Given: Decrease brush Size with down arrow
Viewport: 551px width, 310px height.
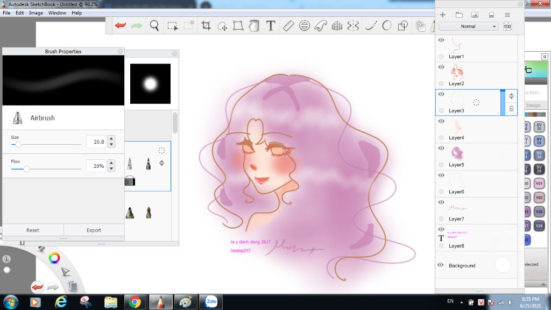Looking at the screenshot, I should click(x=111, y=144).
